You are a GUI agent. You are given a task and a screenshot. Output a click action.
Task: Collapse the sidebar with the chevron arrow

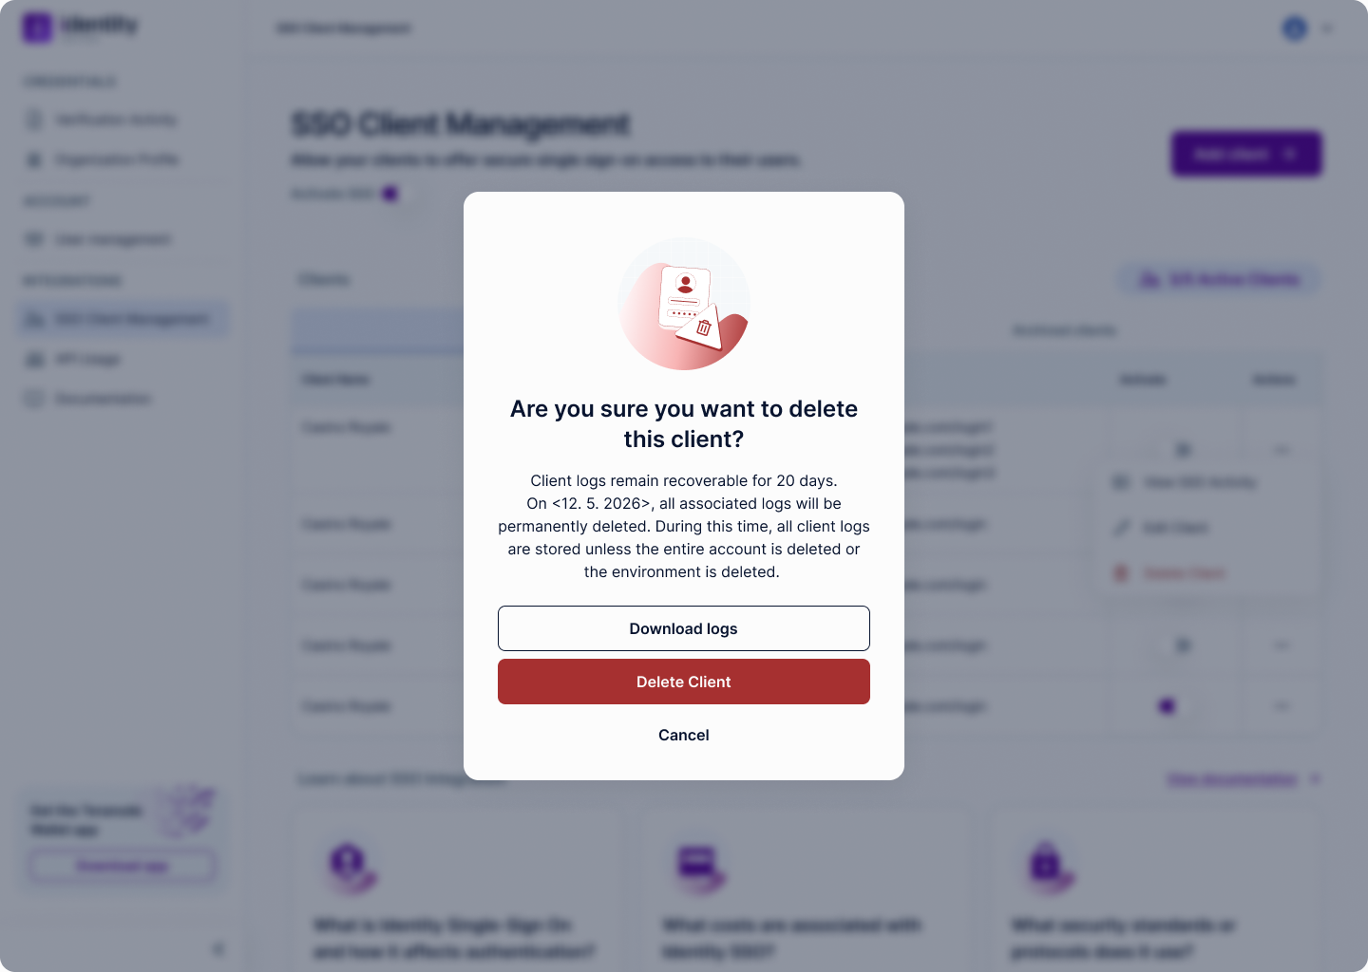tap(218, 948)
